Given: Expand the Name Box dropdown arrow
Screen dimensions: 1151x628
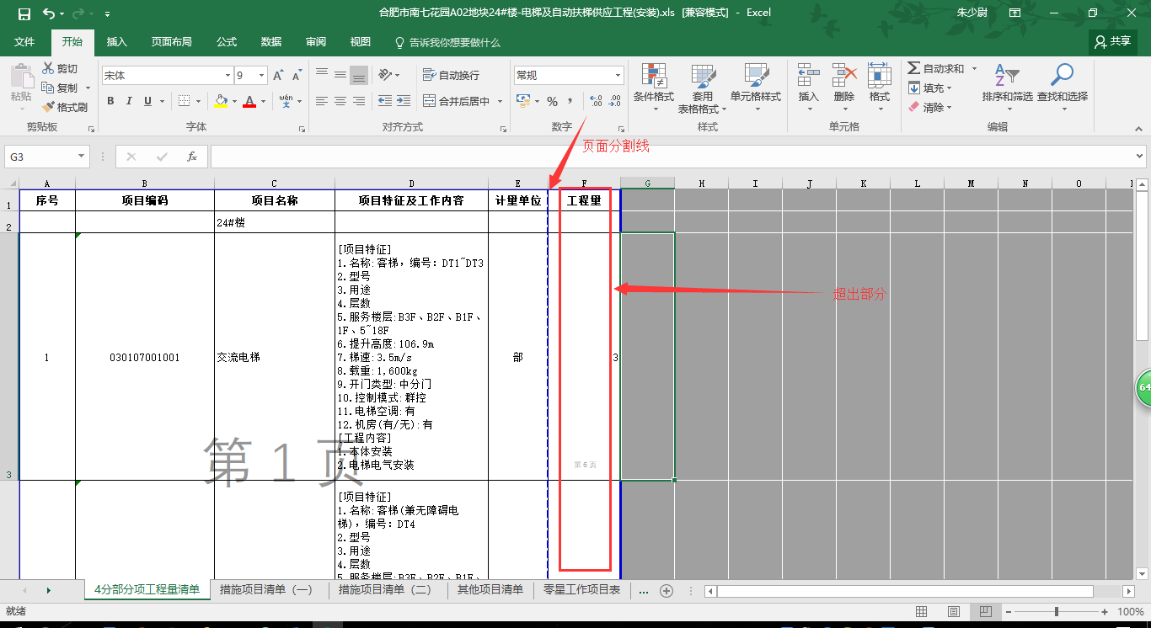Looking at the screenshot, I should click(x=82, y=157).
